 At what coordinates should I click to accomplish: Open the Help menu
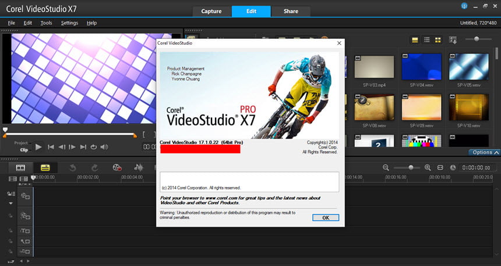[91, 23]
